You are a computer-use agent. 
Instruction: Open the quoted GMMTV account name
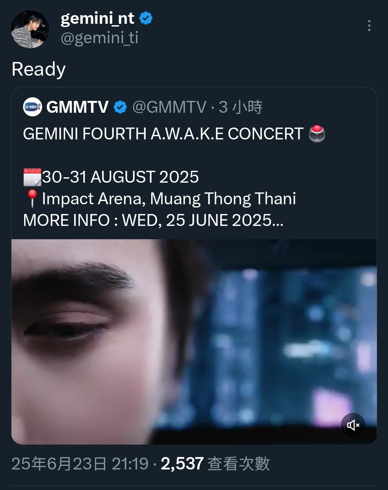(77, 107)
